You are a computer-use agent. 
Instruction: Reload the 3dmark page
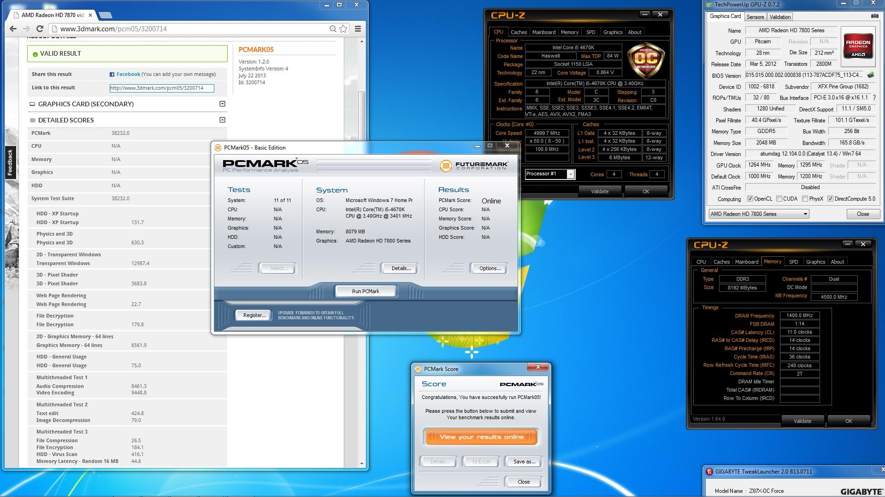[40, 29]
